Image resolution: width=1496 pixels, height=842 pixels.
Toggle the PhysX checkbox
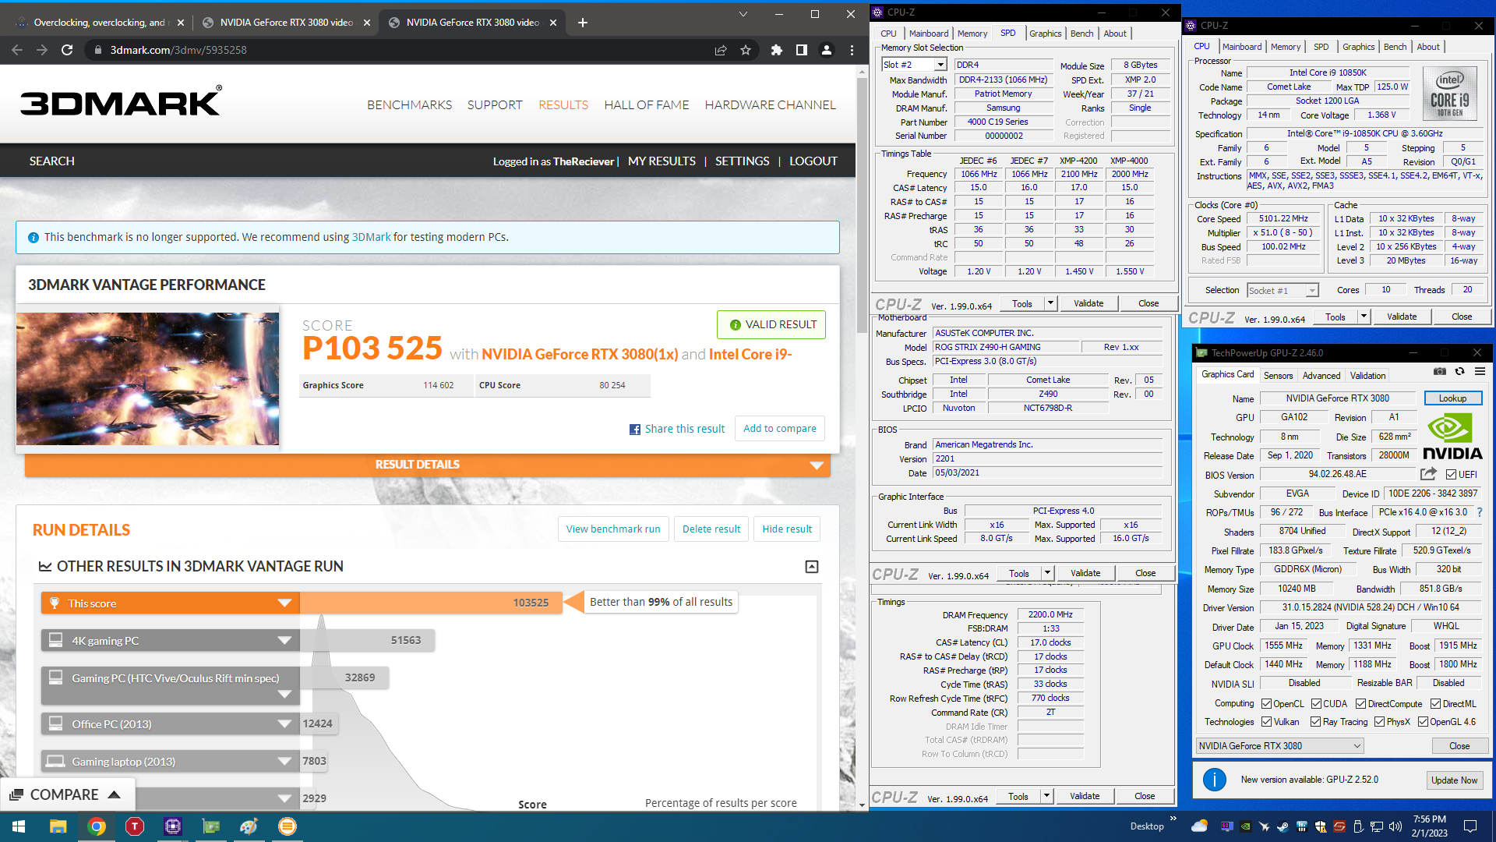(1379, 722)
